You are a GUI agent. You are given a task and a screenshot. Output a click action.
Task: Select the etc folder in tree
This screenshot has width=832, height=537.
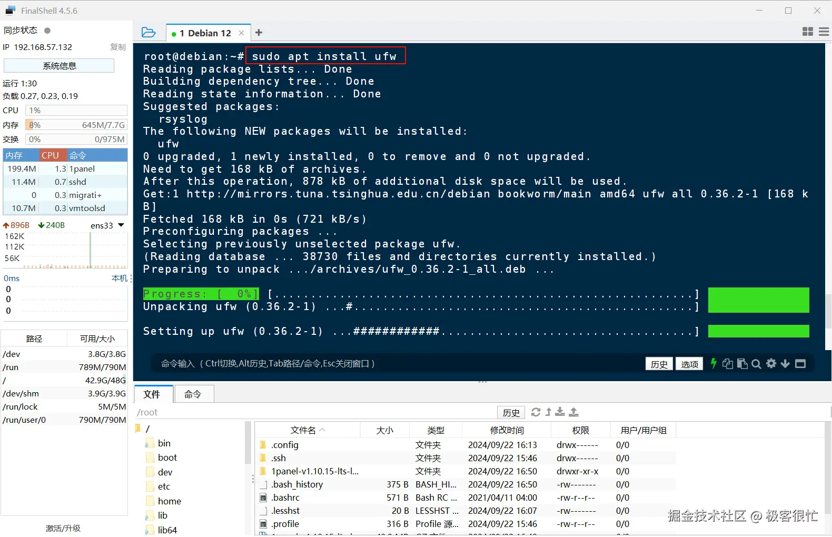pyautogui.click(x=164, y=486)
